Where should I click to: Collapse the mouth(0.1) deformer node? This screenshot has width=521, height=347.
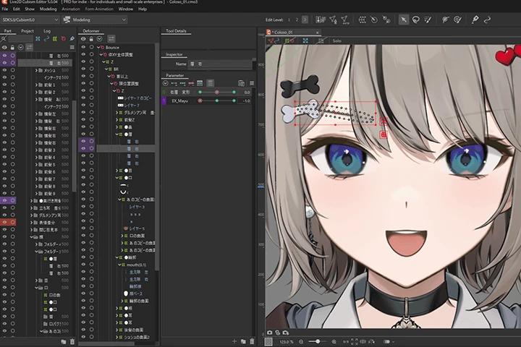(119, 265)
